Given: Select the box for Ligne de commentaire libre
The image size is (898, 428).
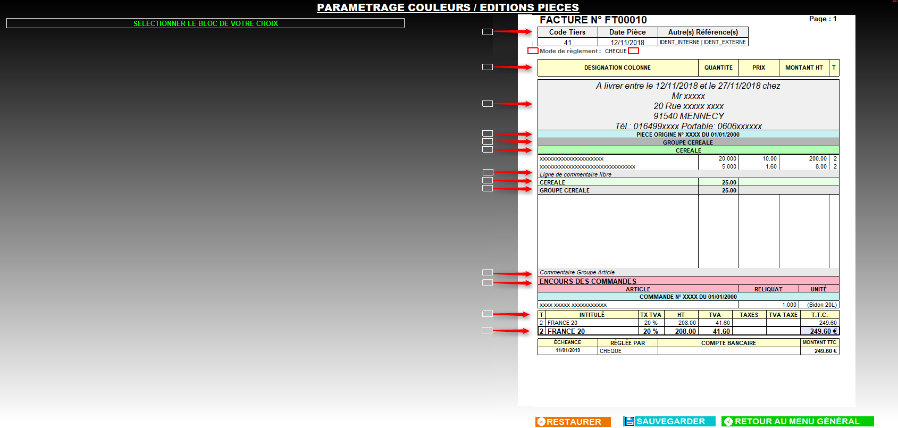Looking at the screenshot, I should pos(488,172).
